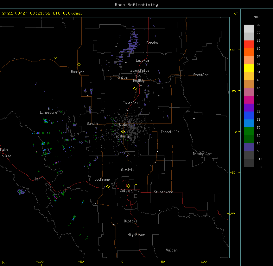
Task: Click the Limestone label
Action: 48,112
